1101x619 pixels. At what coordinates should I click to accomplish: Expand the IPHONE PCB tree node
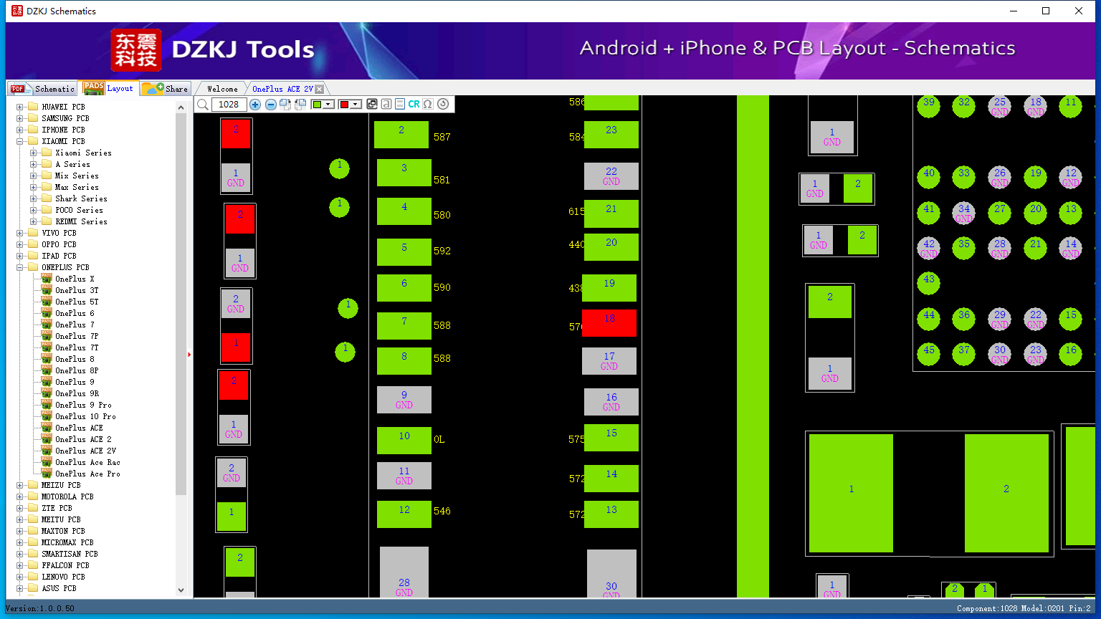pos(20,130)
